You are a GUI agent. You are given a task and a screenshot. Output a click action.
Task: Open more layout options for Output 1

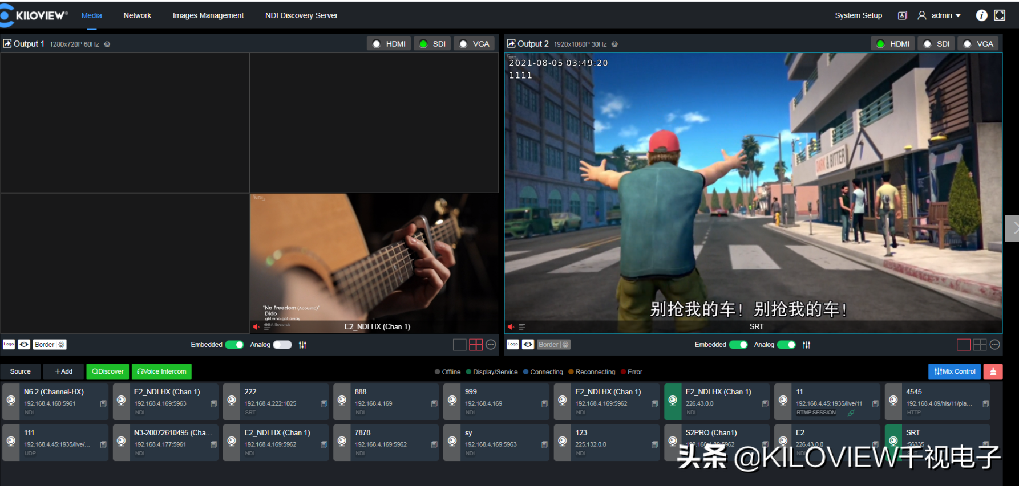(491, 345)
